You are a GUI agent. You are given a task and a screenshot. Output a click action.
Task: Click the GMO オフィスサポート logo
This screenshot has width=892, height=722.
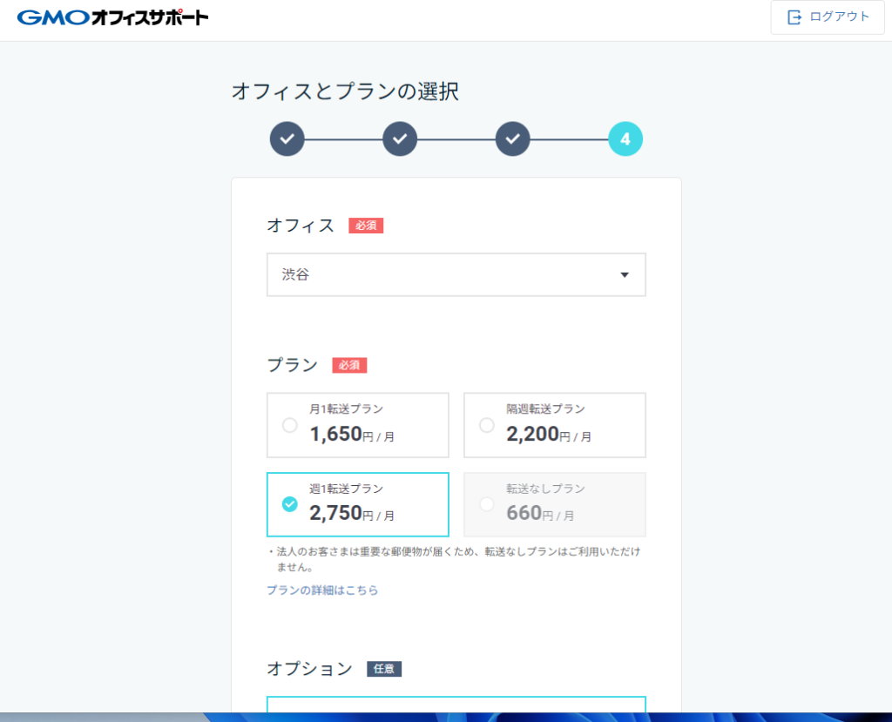[112, 17]
